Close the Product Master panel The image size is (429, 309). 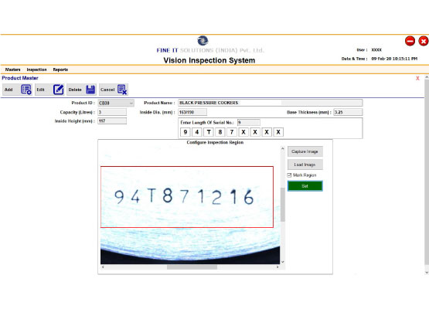[417, 78]
